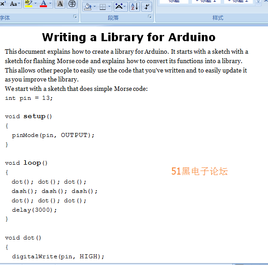Screen dimensions: 268x265
Task: Click the line 'We start with a sketch…'
Action: 76,89
